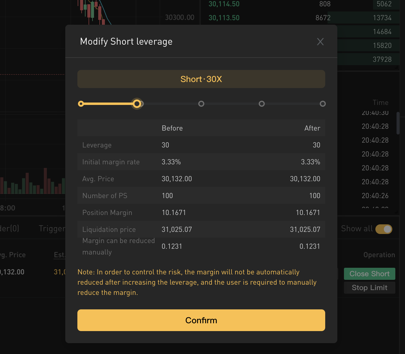
Task: Open the Stop Limit order form
Action: pos(369,287)
